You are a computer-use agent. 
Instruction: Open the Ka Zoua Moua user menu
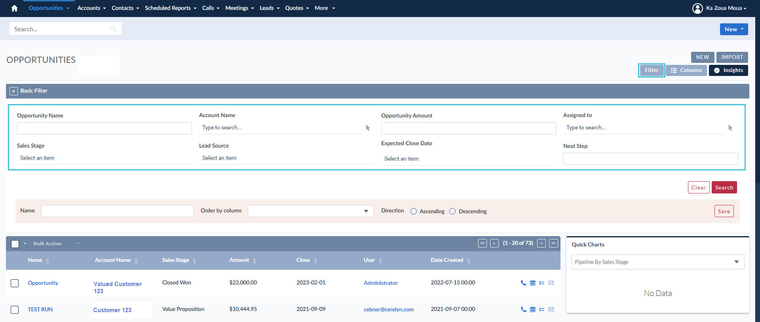pos(726,8)
